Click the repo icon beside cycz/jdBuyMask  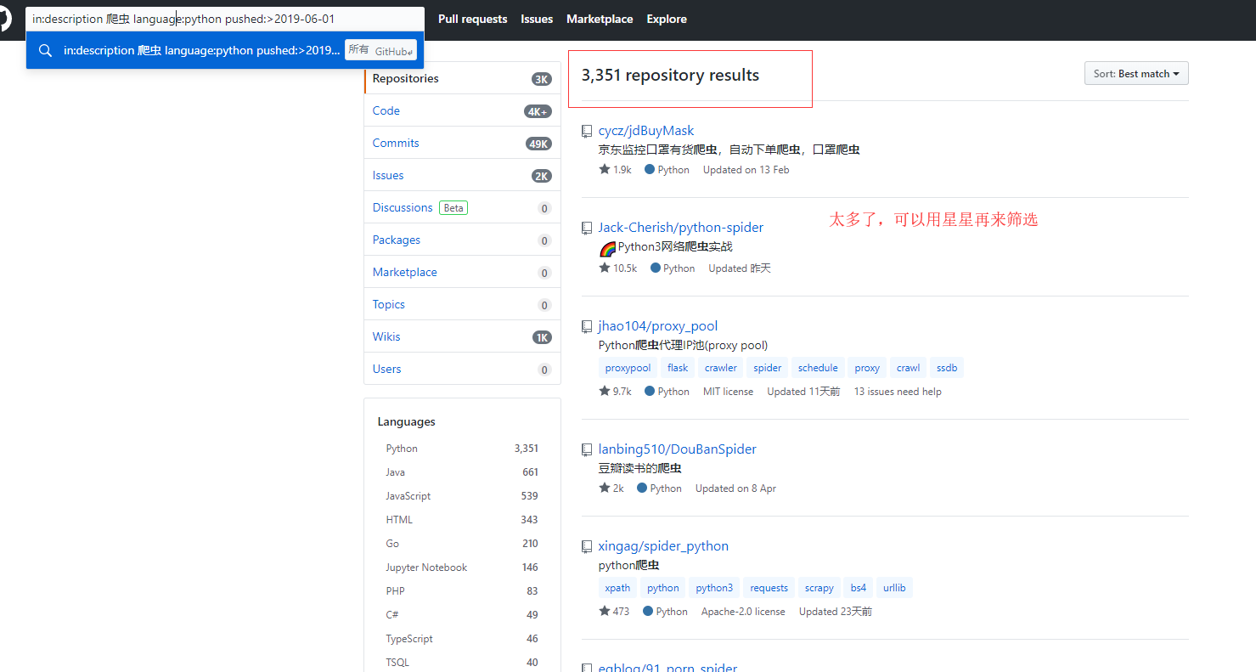[587, 131]
